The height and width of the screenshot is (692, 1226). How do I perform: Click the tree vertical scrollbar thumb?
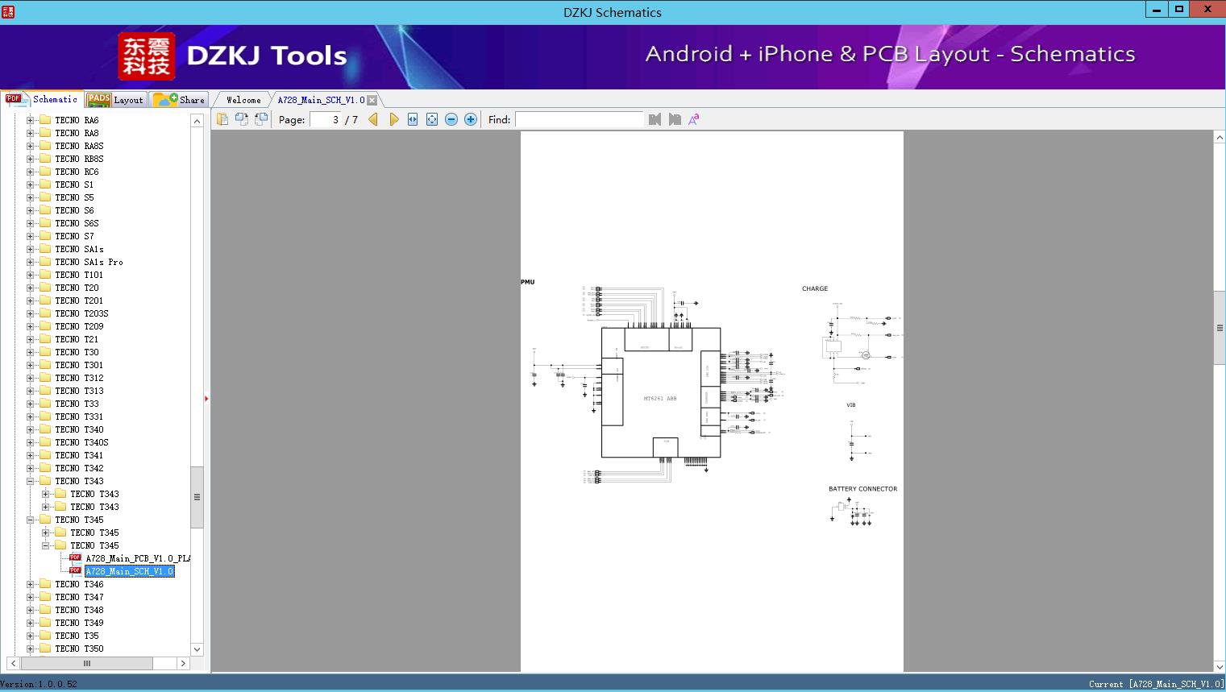click(197, 497)
